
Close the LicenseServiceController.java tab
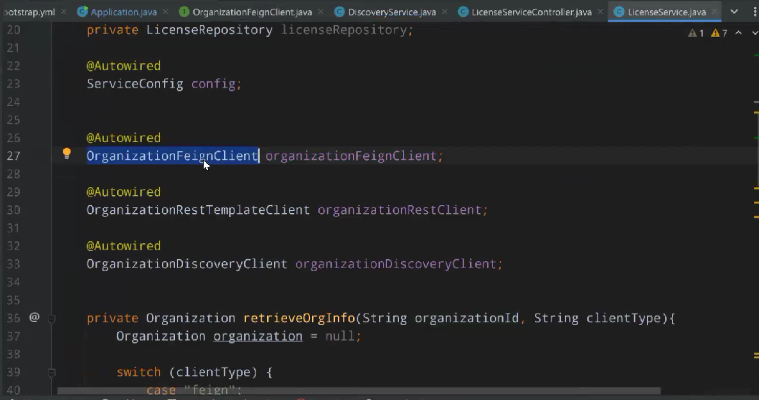(600, 12)
